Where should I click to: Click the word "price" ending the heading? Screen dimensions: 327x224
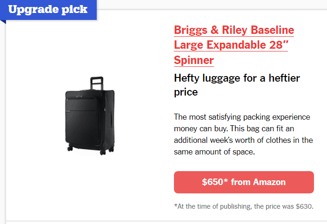pyautogui.click(x=186, y=92)
